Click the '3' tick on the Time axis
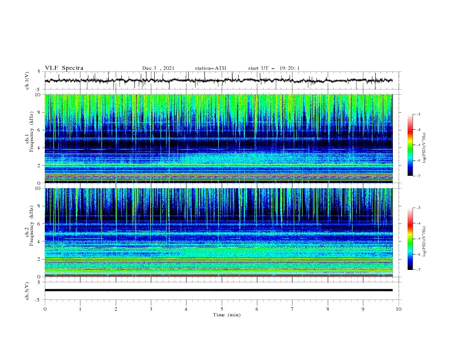The width and height of the screenshot is (449, 347). (x=151, y=310)
